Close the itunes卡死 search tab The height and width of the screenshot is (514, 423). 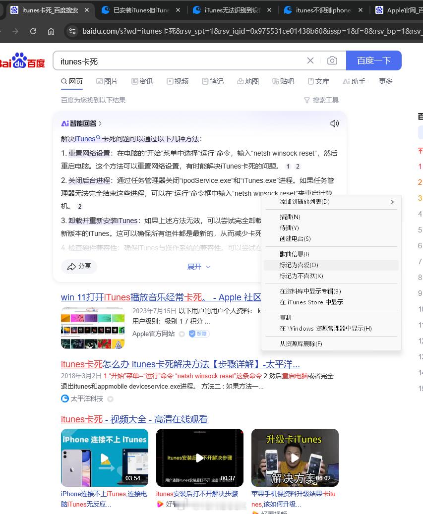coord(87,10)
